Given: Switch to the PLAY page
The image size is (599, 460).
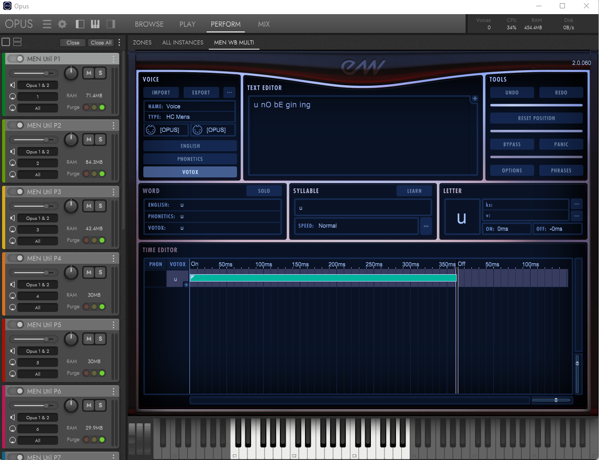Looking at the screenshot, I should point(188,24).
